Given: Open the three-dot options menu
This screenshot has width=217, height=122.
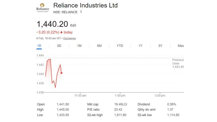Looking at the screenshot, I should tap(81, 12).
